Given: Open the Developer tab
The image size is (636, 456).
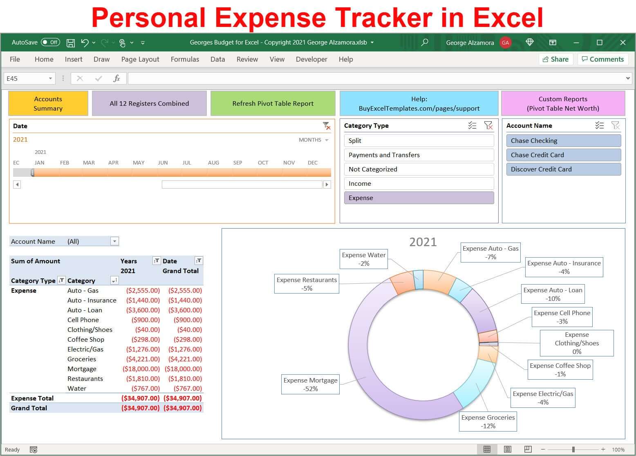Looking at the screenshot, I should coord(311,59).
